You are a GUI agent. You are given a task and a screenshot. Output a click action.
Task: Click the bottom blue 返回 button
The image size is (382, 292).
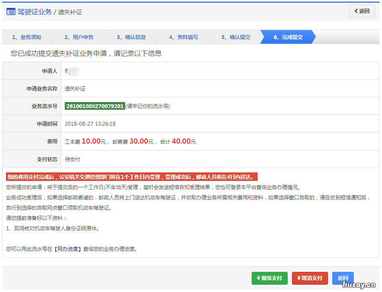[x=343, y=278]
